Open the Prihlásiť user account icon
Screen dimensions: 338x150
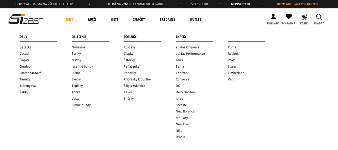[x=273, y=17]
